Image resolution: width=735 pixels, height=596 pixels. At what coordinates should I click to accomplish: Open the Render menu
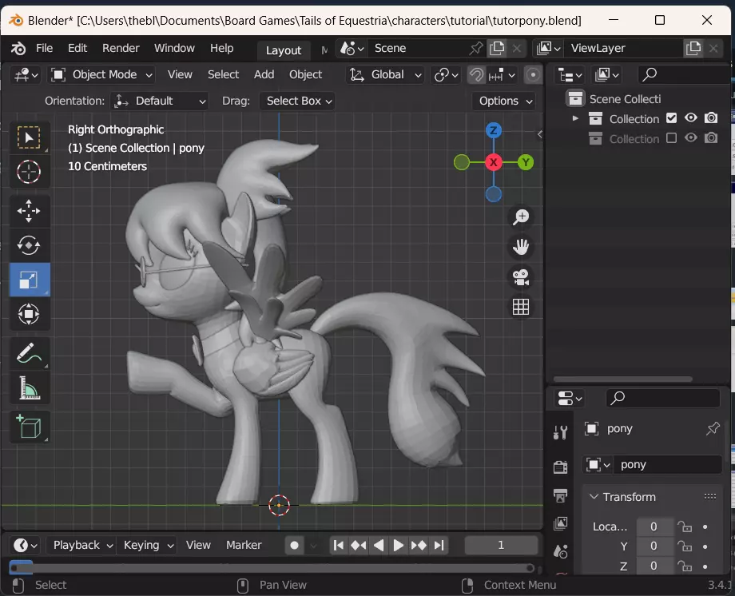coord(121,48)
